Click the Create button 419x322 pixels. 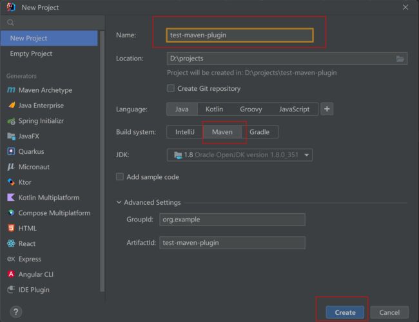(345, 312)
